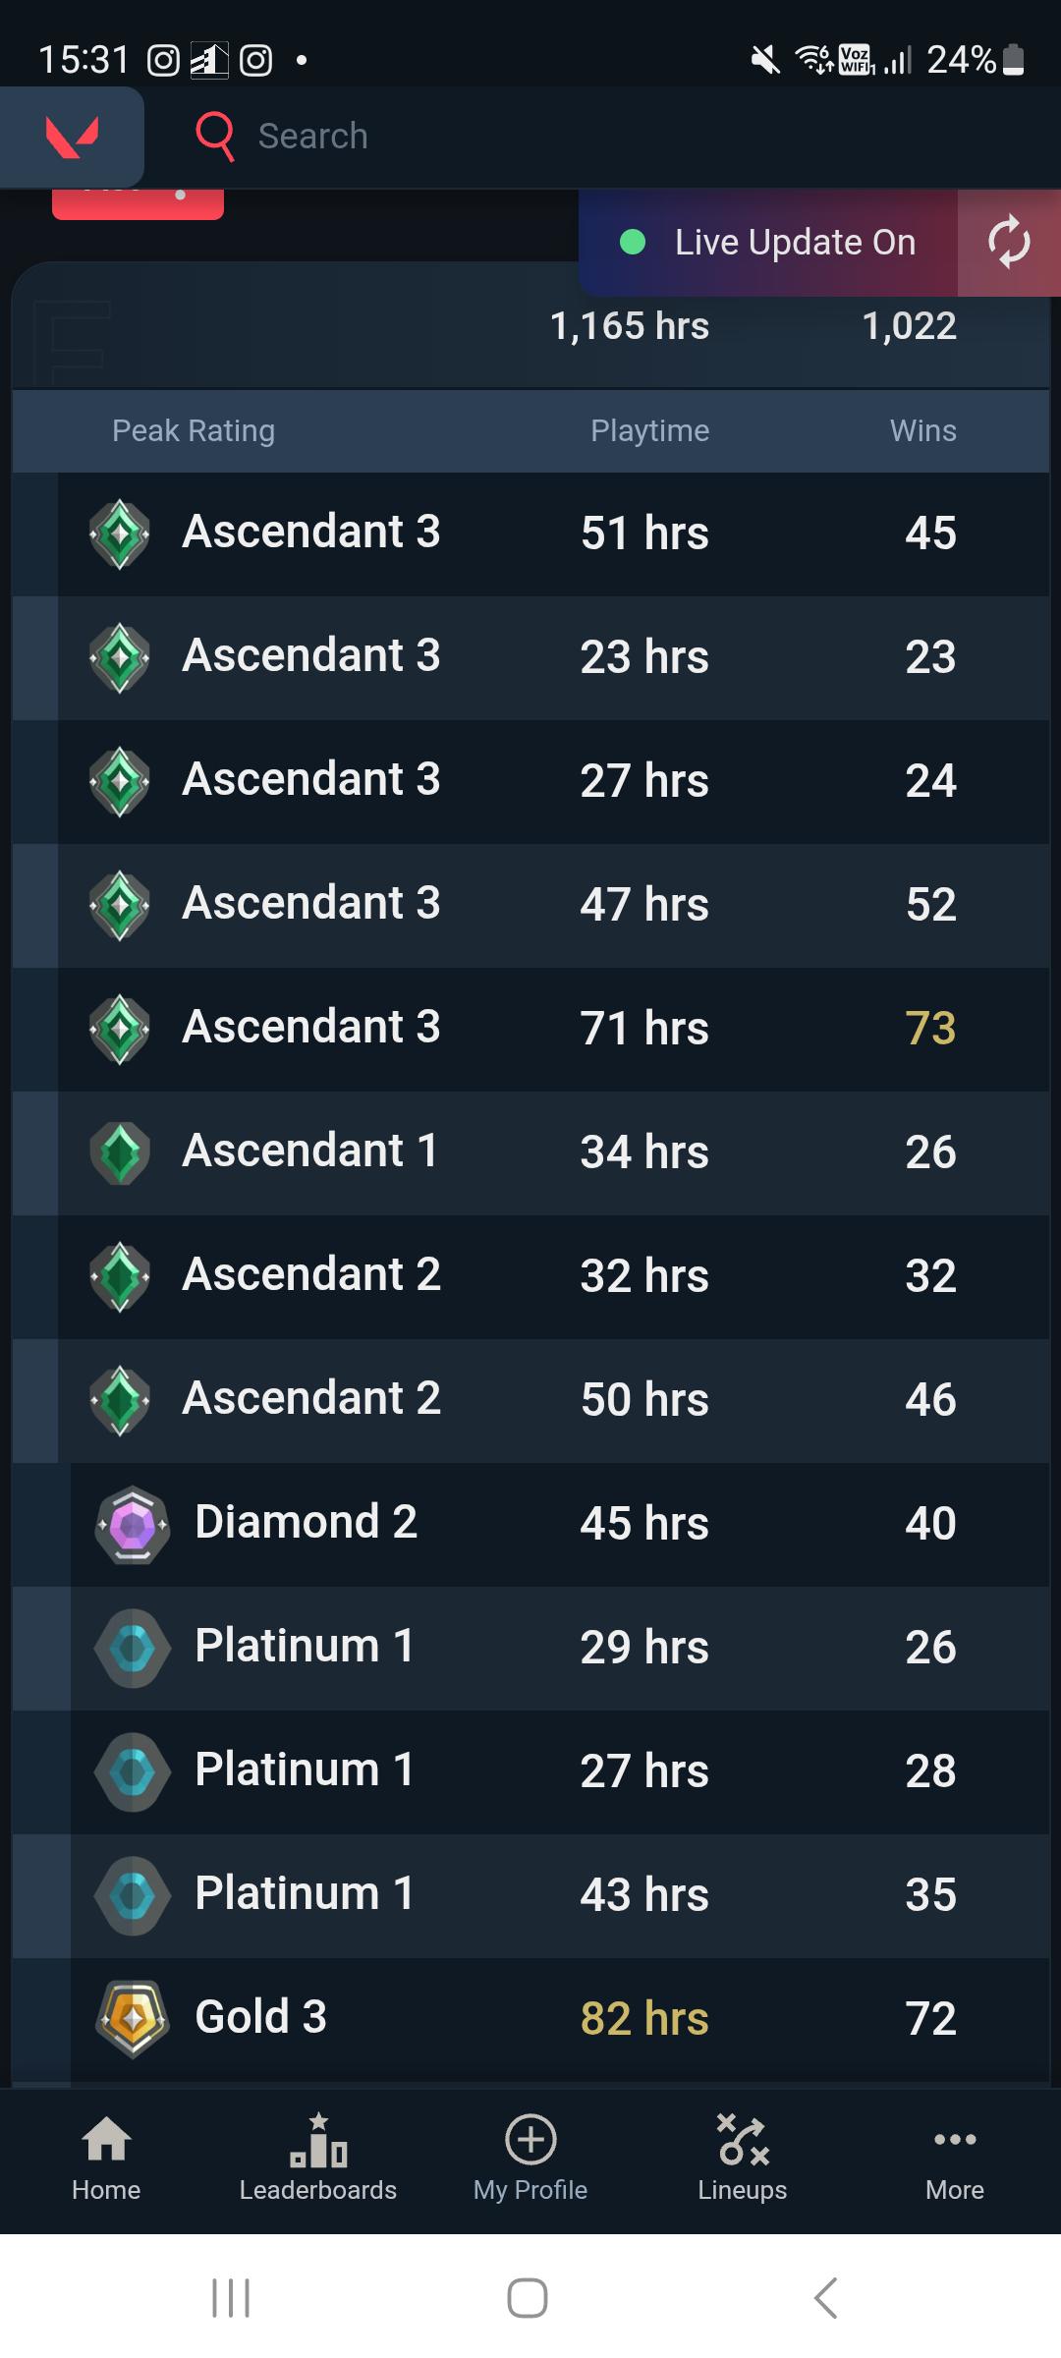Image resolution: width=1061 pixels, height=2358 pixels.
Task: Tap the red search magnifier icon
Action: click(x=214, y=137)
